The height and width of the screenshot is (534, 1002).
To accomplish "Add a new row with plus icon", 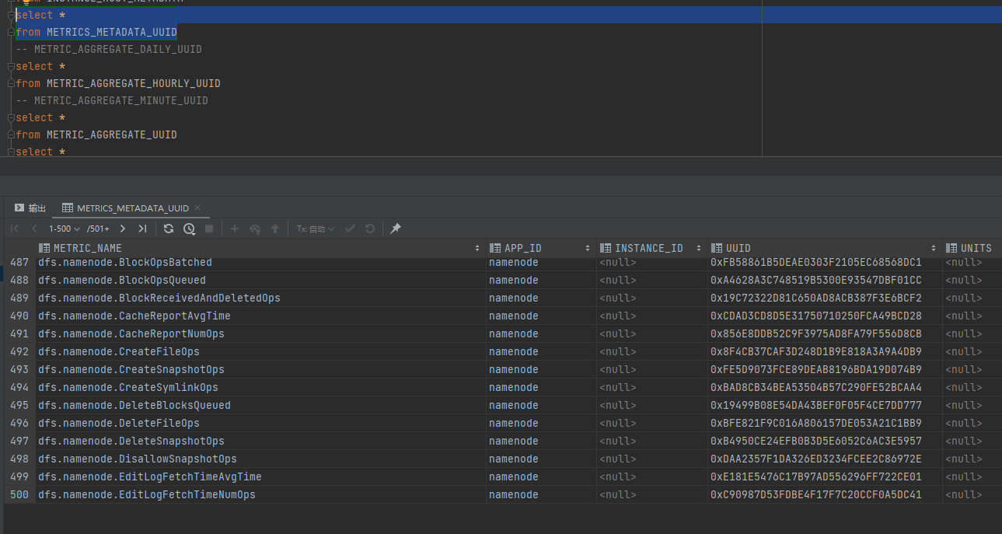I will (235, 229).
